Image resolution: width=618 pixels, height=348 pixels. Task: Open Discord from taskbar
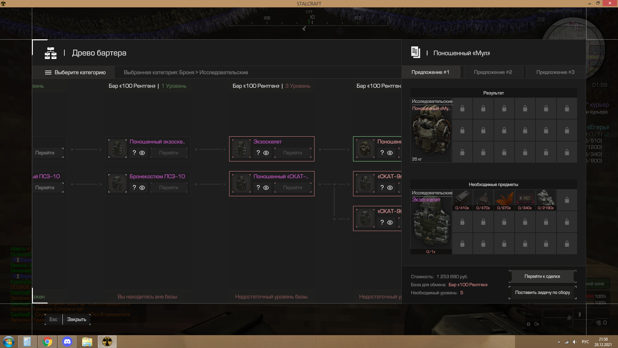[67, 342]
